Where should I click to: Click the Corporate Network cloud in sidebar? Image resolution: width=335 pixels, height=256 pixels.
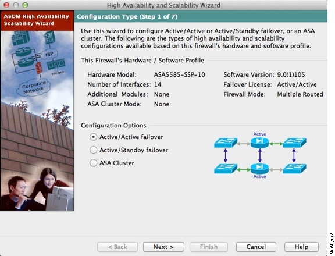click(34, 87)
